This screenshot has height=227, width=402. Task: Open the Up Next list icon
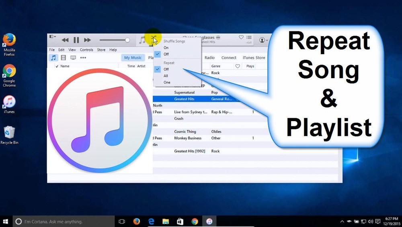(249, 37)
